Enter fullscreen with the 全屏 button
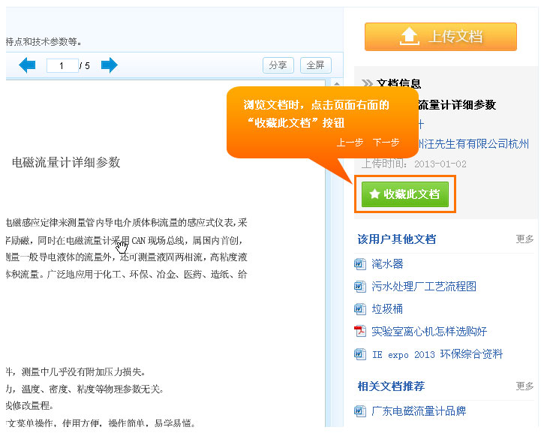 coord(315,65)
